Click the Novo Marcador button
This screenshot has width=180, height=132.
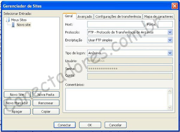17,103
